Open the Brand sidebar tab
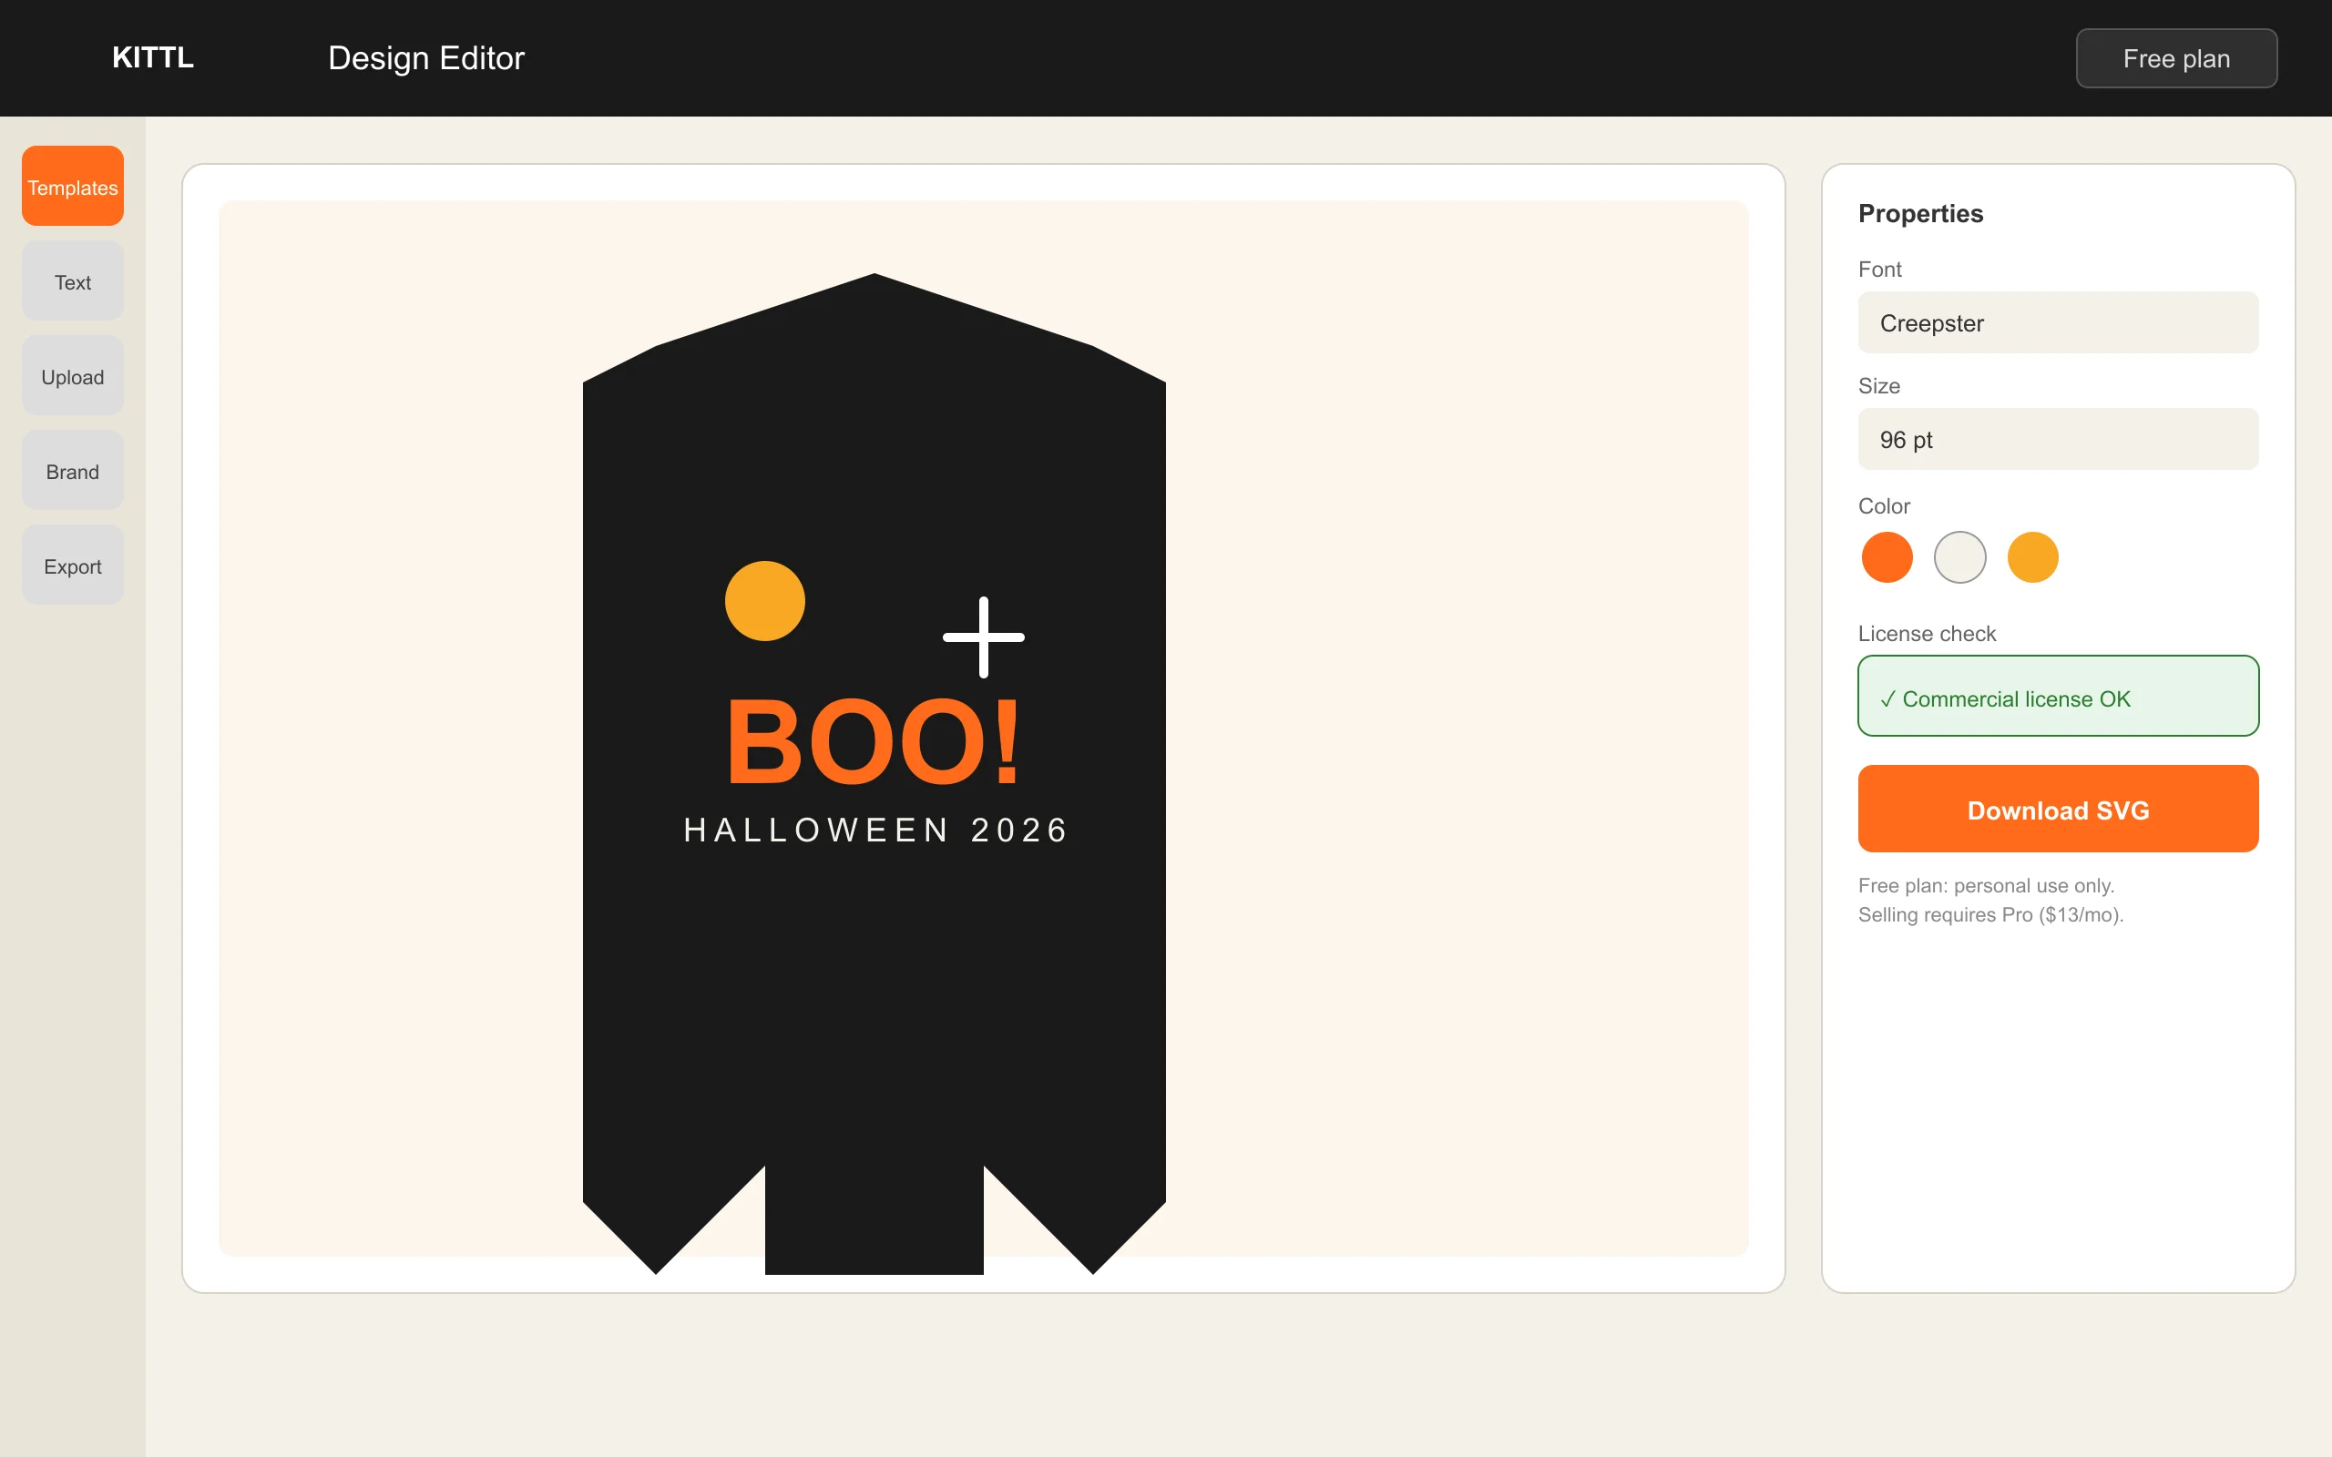The image size is (2332, 1457). 72,470
